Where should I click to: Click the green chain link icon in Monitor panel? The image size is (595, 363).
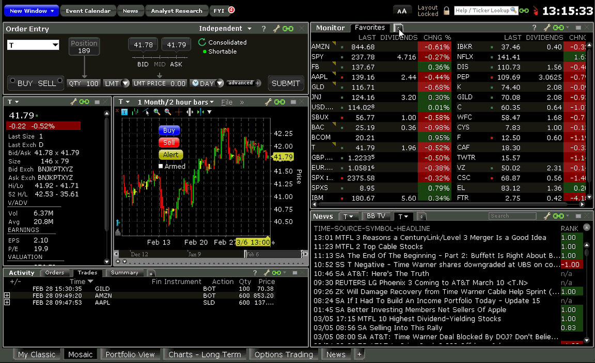click(558, 28)
